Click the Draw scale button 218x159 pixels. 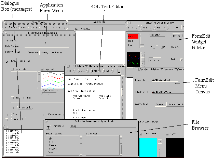[x=55, y=115]
